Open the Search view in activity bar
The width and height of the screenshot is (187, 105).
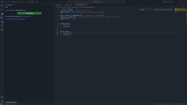(x=2, y=10)
